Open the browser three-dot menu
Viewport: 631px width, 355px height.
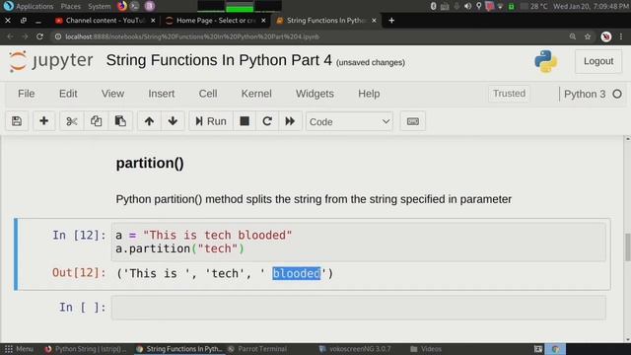point(621,36)
